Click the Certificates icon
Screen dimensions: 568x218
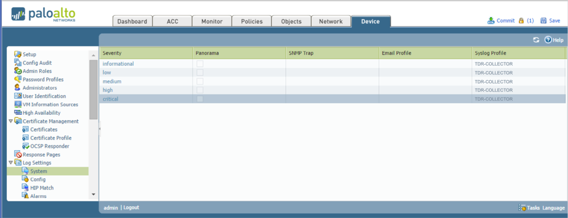pos(25,129)
